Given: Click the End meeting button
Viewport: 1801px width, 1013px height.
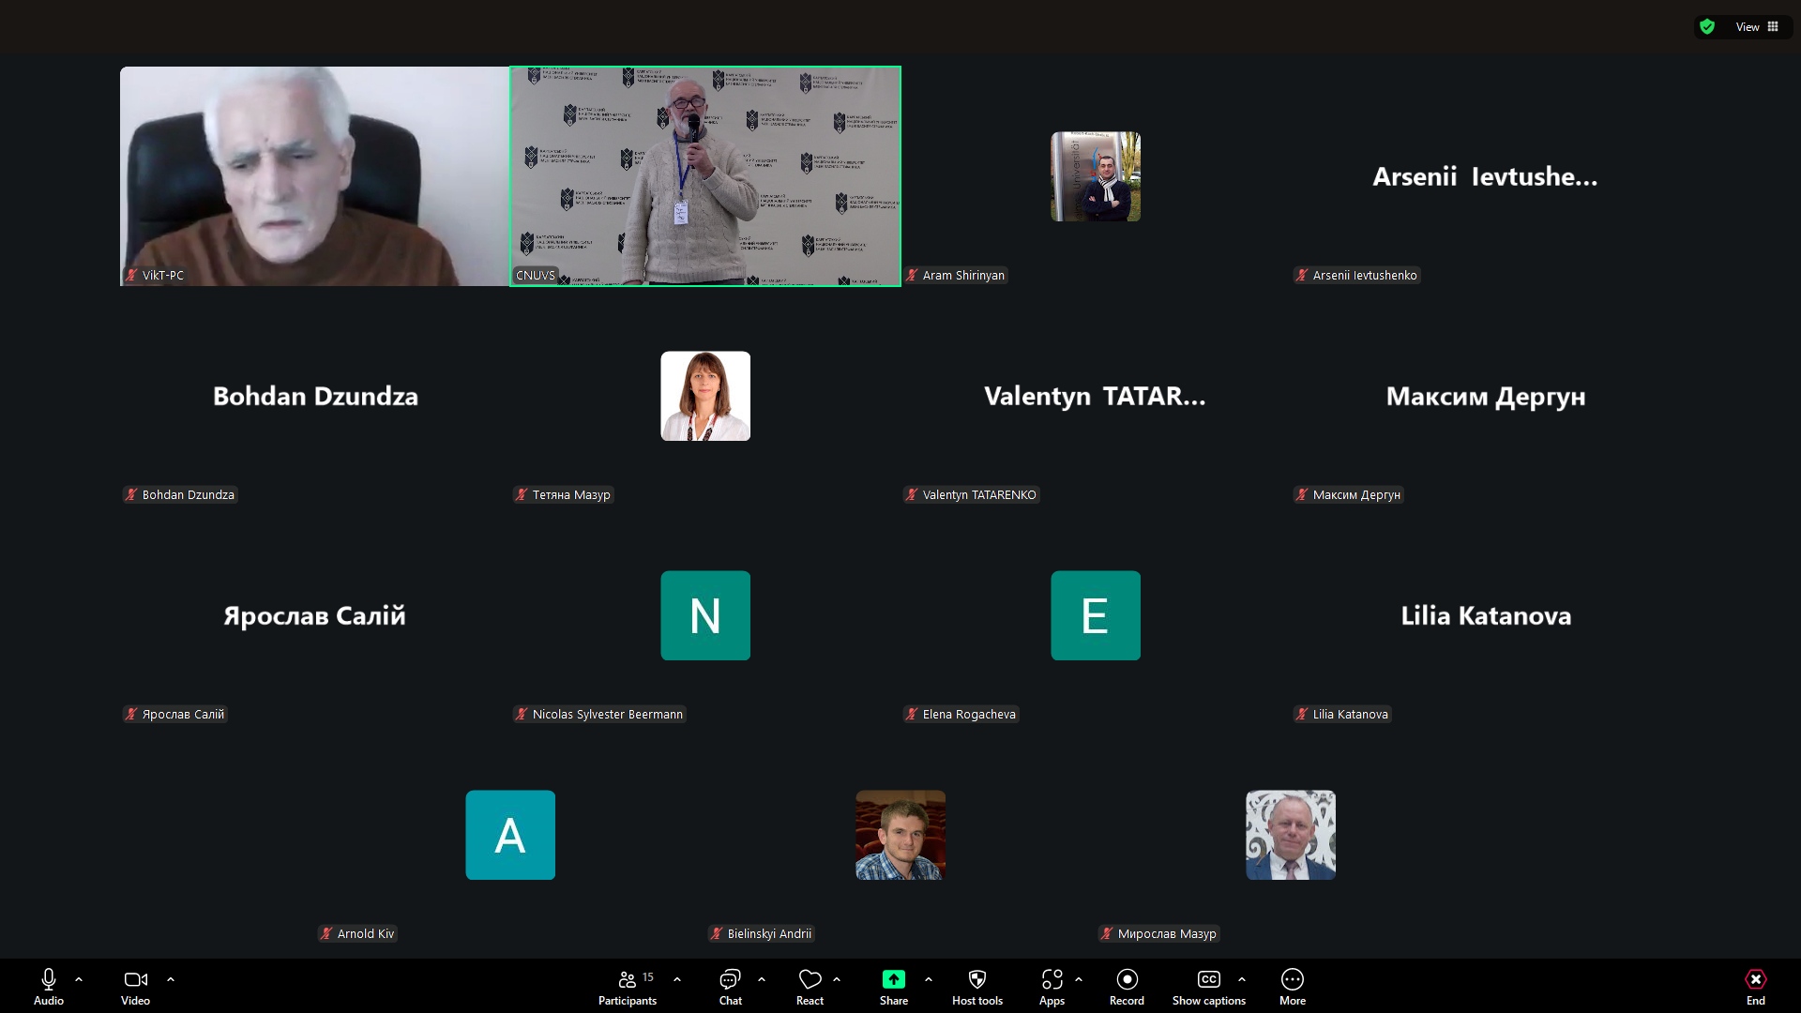Looking at the screenshot, I should 1755,980.
